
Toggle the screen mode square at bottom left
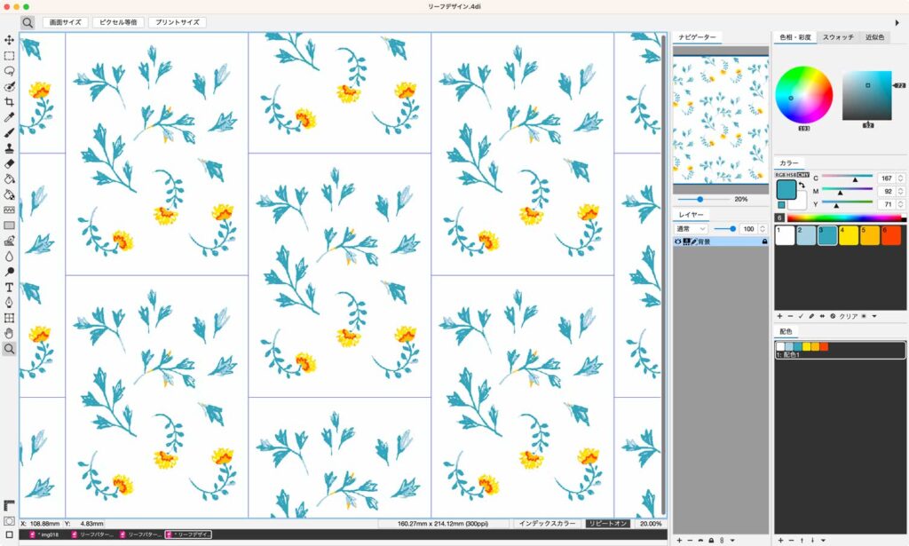[x=9, y=534]
